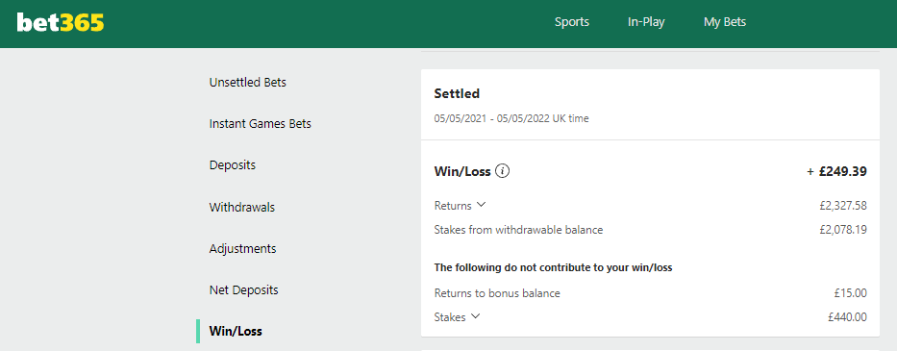Click the £249.39 win/loss total
The image size is (897, 351).
pos(837,170)
